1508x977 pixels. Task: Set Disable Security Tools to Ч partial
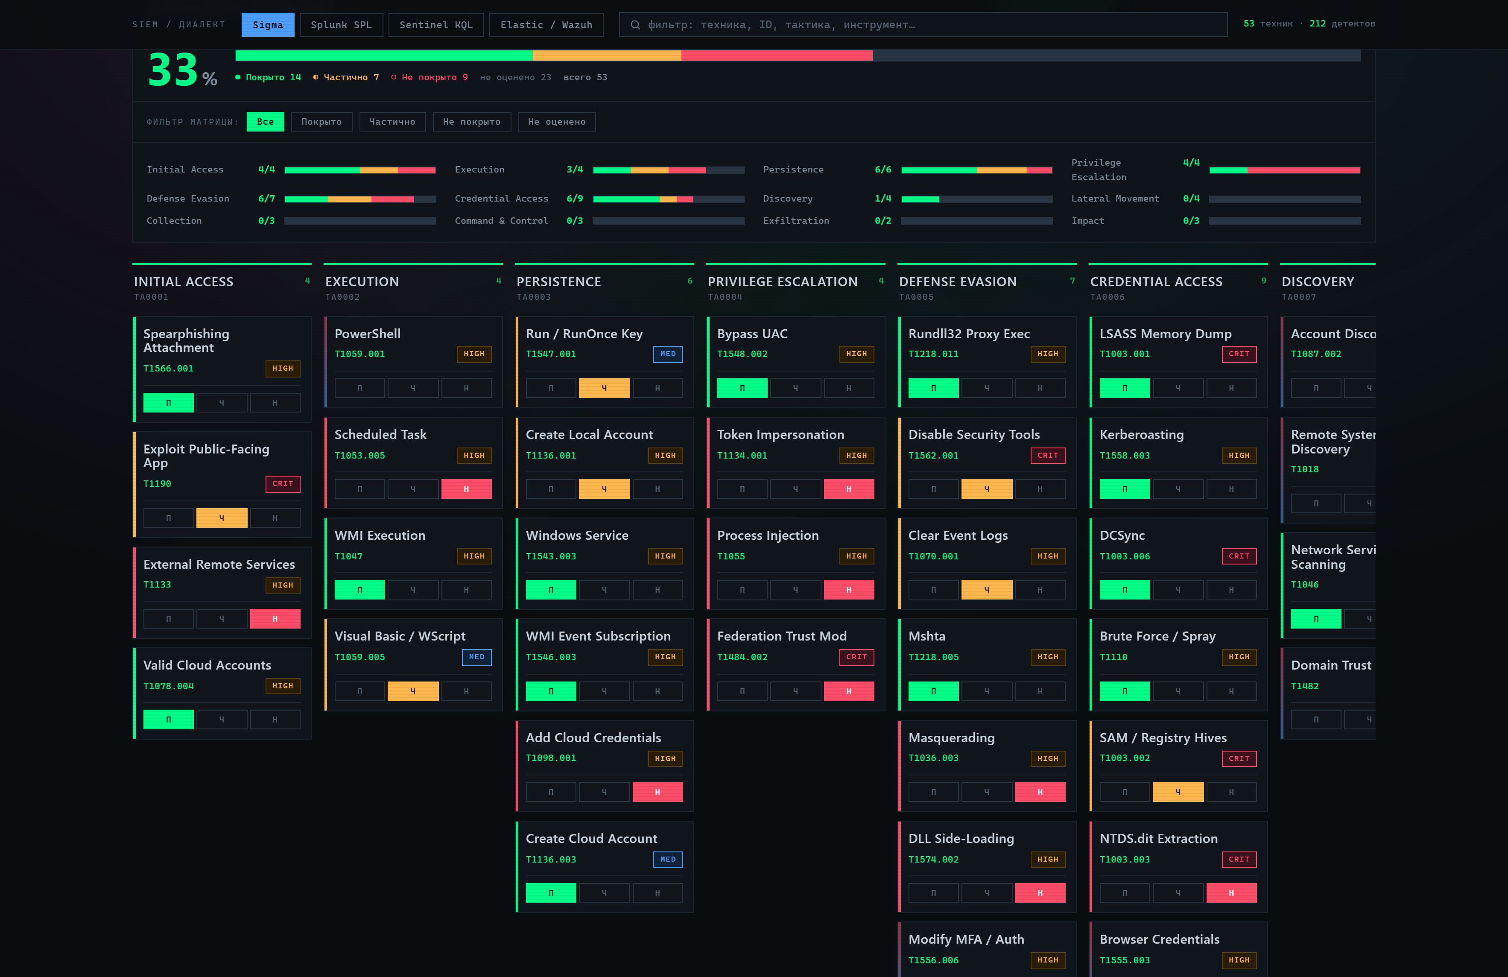(x=987, y=489)
